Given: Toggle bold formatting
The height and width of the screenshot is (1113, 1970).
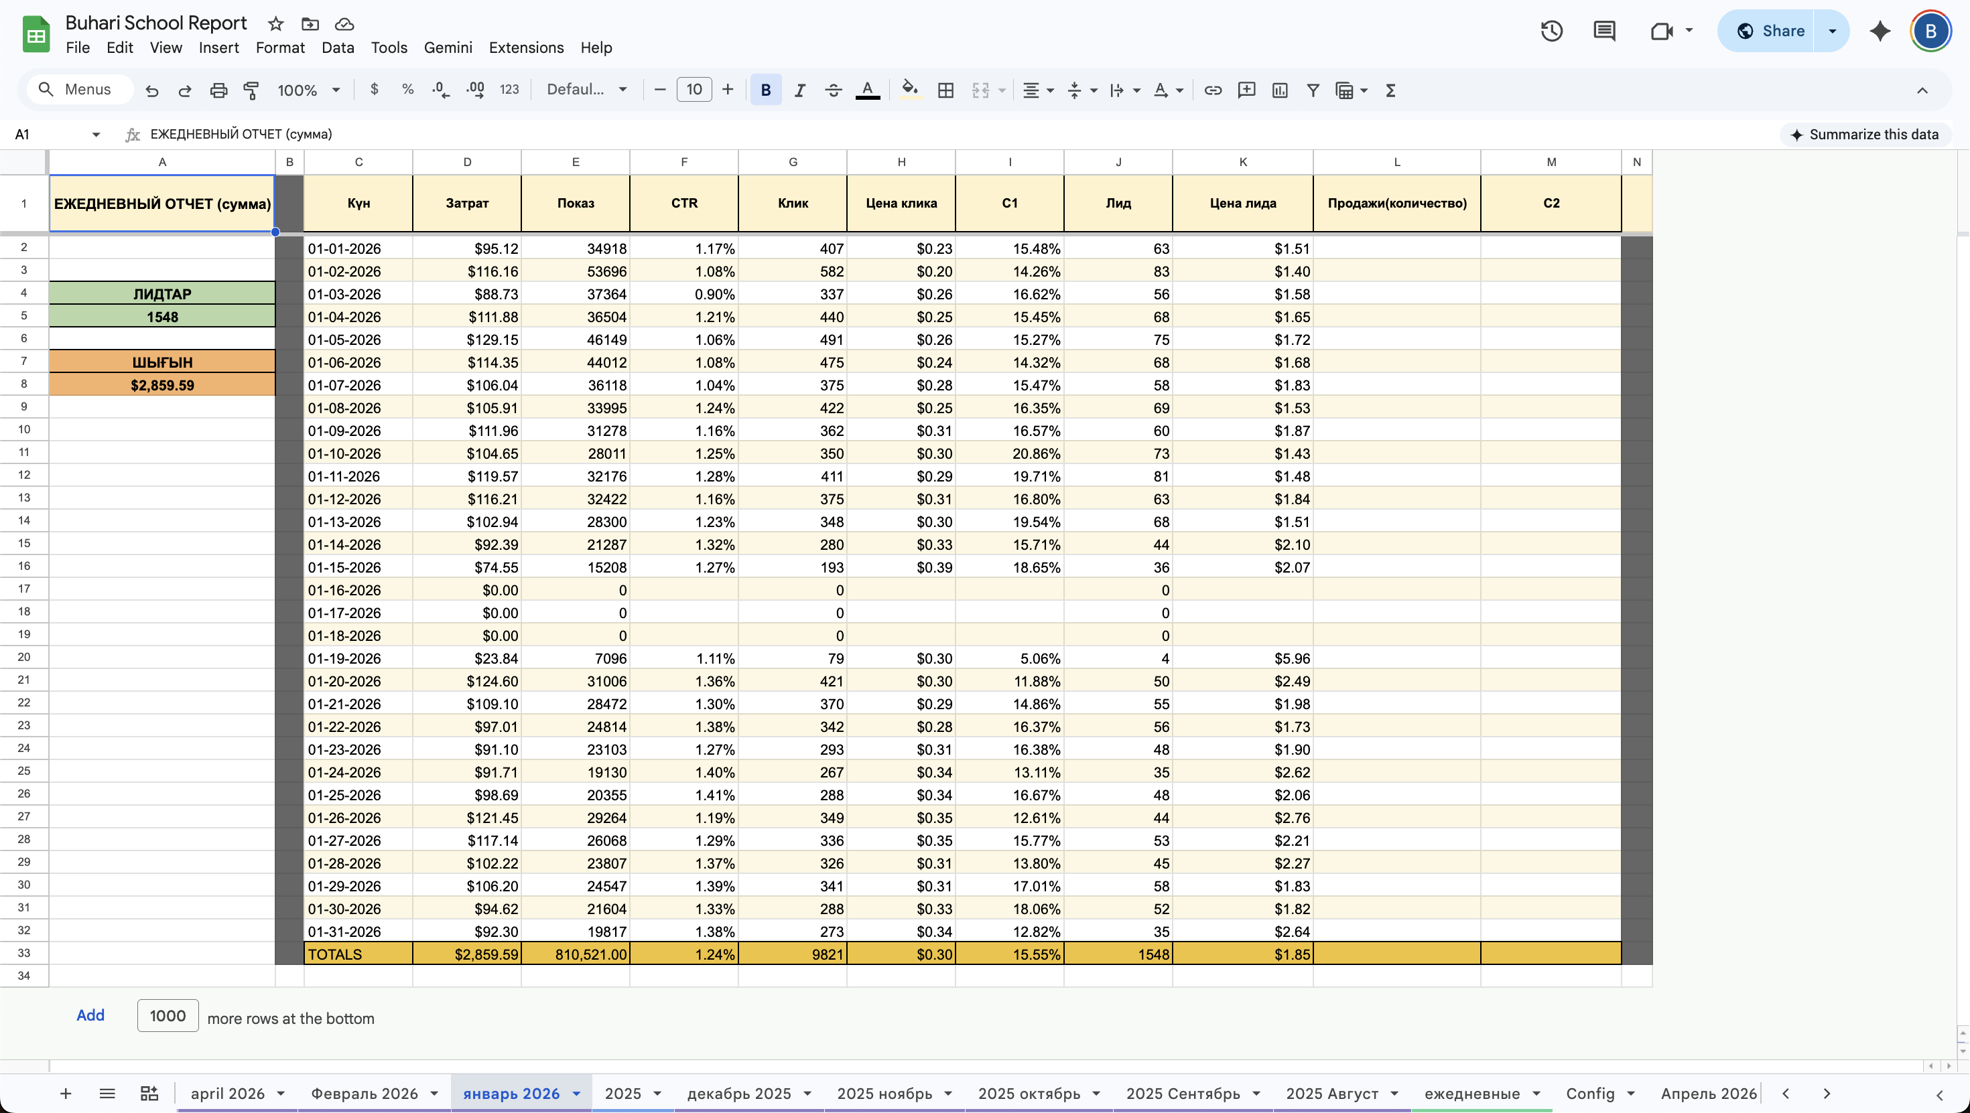Looking at the screenshot, I should point(765,90).
